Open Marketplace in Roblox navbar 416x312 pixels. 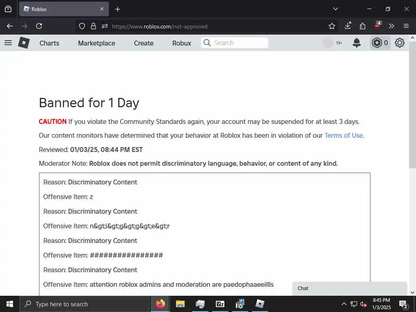point(97,43)
